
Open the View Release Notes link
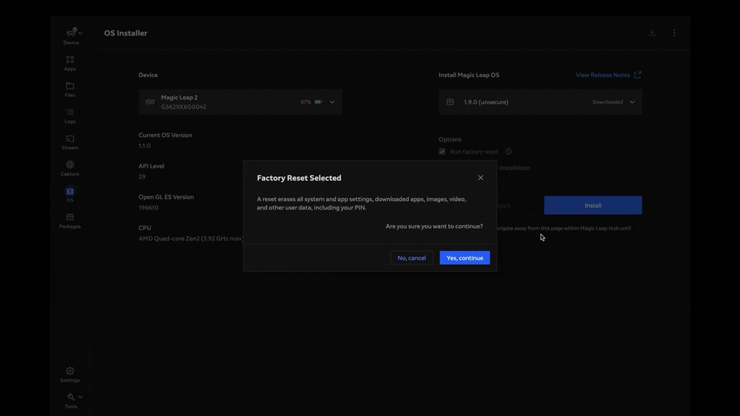point(608,75)
